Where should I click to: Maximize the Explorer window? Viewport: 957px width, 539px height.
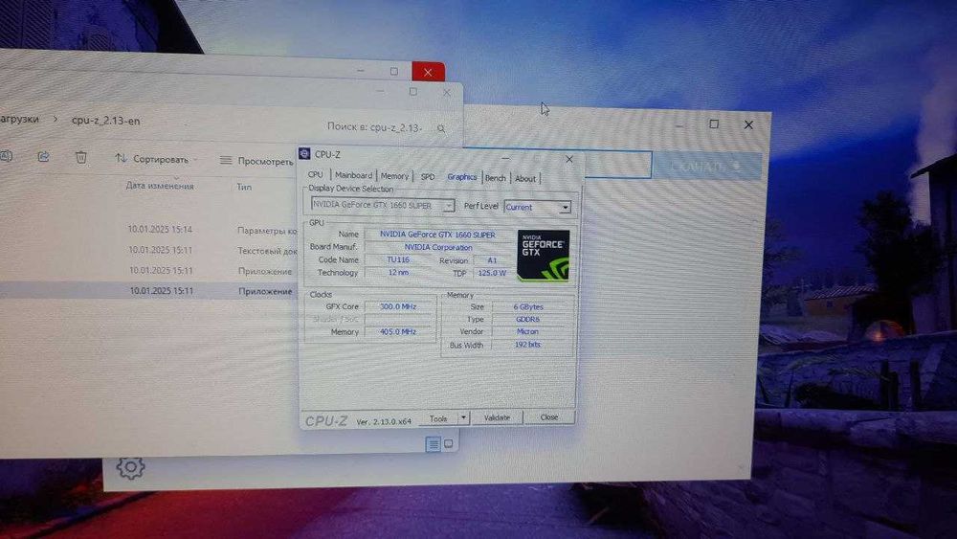(x=413, y=92)
